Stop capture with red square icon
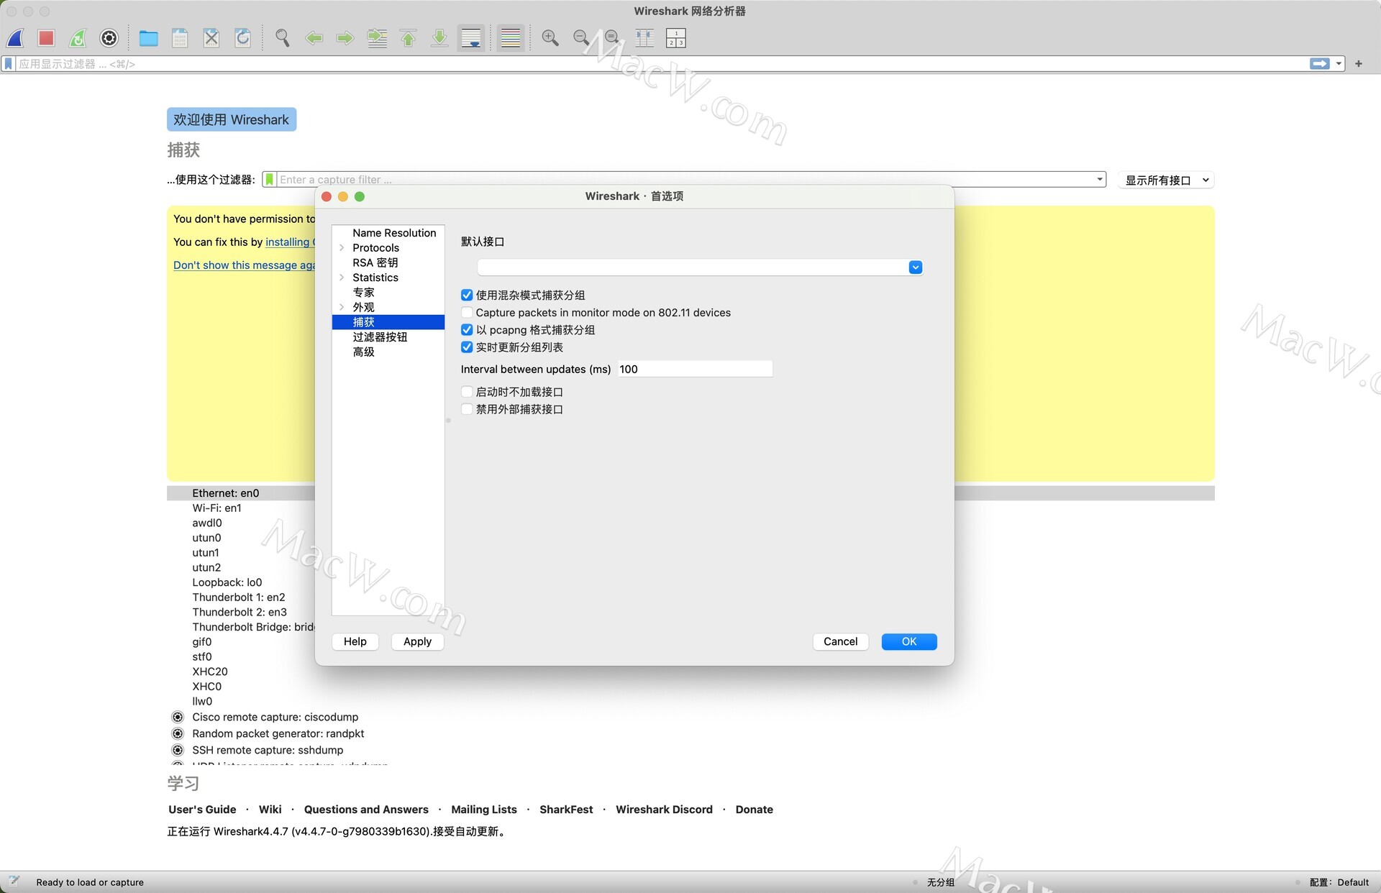The height and width of the screenshot is (893, 1381). [x=47, y=38]
